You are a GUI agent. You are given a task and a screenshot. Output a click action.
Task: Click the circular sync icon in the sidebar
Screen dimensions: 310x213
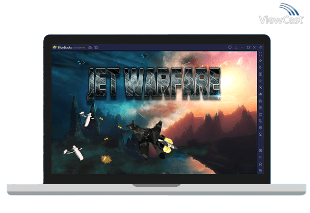(x=261, y=87)
